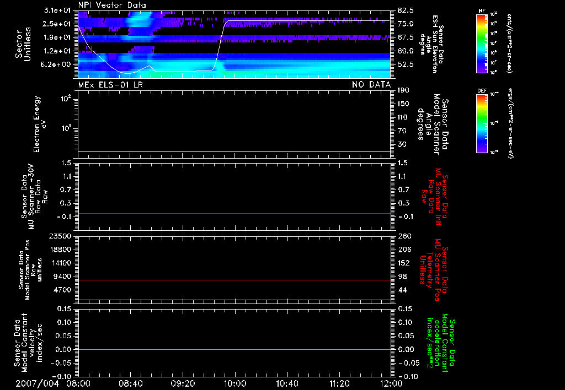The image size is (565, 390).
Task: Click the 14100 scanner position tick label
Action: click(61, 263)
